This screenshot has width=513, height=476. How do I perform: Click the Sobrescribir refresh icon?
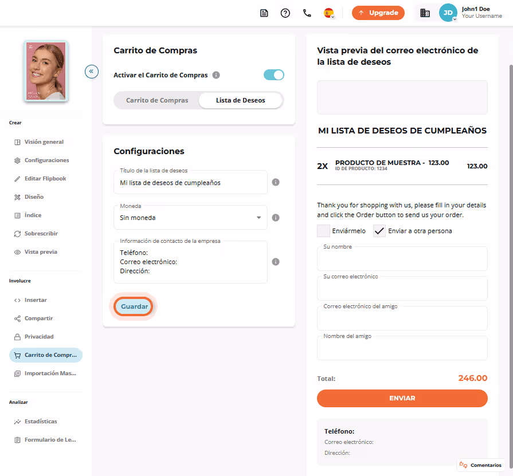(x=17, y=234)
